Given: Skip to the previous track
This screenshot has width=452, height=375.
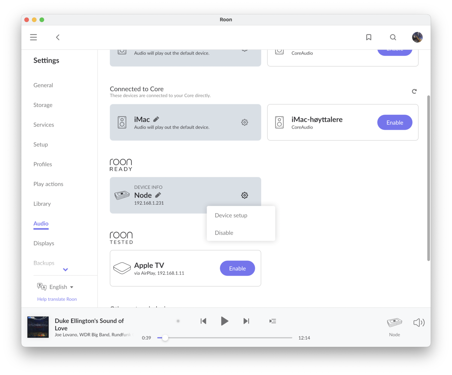Looking at the screenshot, I should [x=203, y=321].
